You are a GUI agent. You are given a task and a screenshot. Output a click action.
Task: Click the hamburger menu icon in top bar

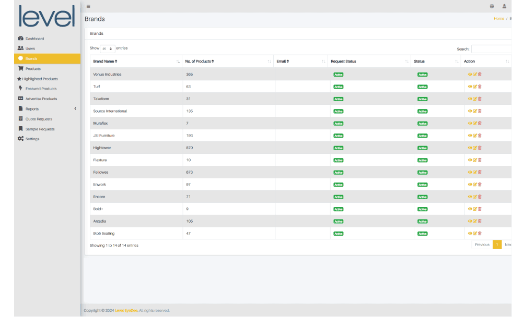coord(88,6)
